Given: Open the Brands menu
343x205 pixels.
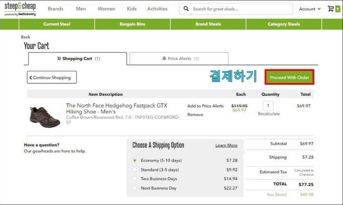Looking at the screenshot, I should 55,9.
